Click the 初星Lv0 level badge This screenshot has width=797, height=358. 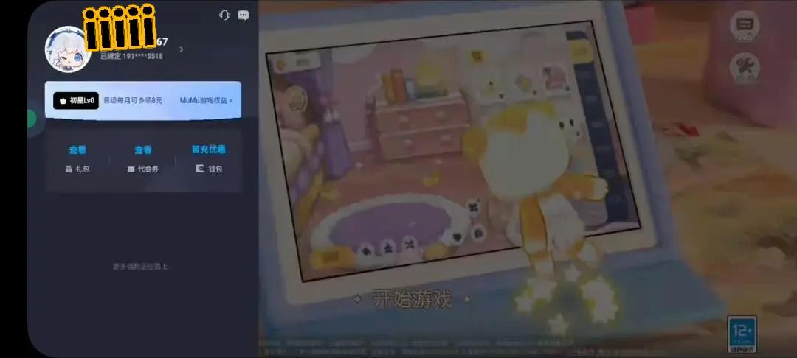[76, 100]
